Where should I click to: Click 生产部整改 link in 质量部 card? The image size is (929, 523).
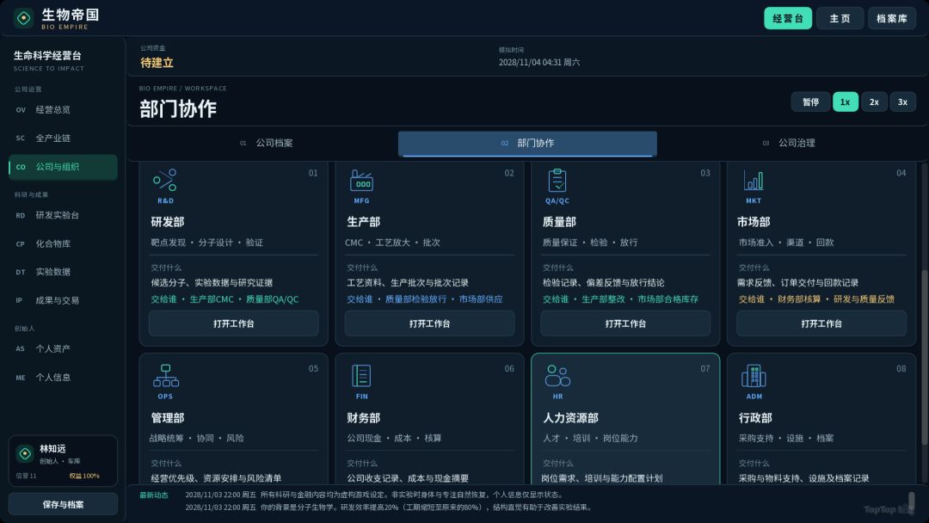point(603,299)
